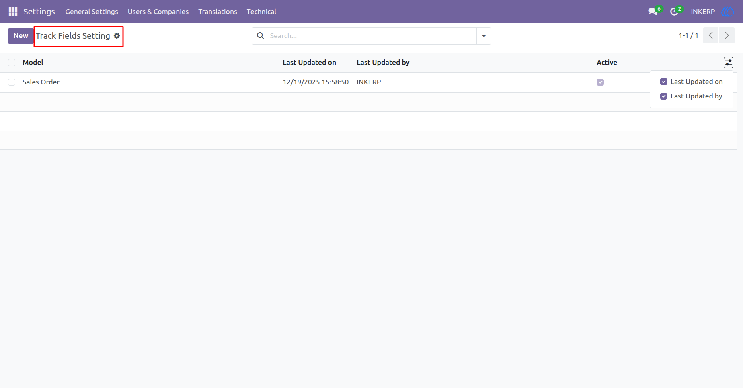Click the date 12/19/2025 15:58:50 cell
The image size is (743, 388).
[x=316, y=82]
